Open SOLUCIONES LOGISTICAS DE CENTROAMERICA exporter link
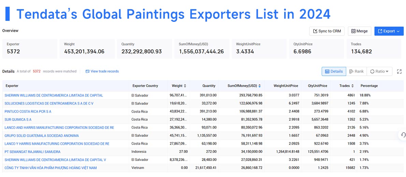 point(49,103)
